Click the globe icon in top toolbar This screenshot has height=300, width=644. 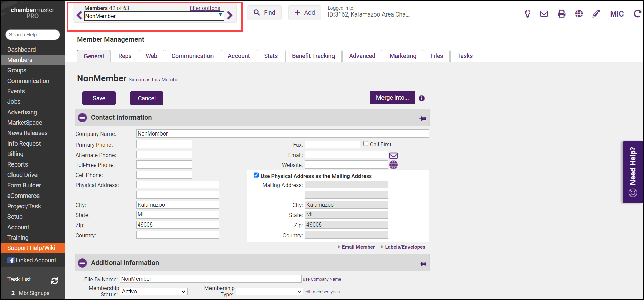pyautogui.click(x=579, y=13)
